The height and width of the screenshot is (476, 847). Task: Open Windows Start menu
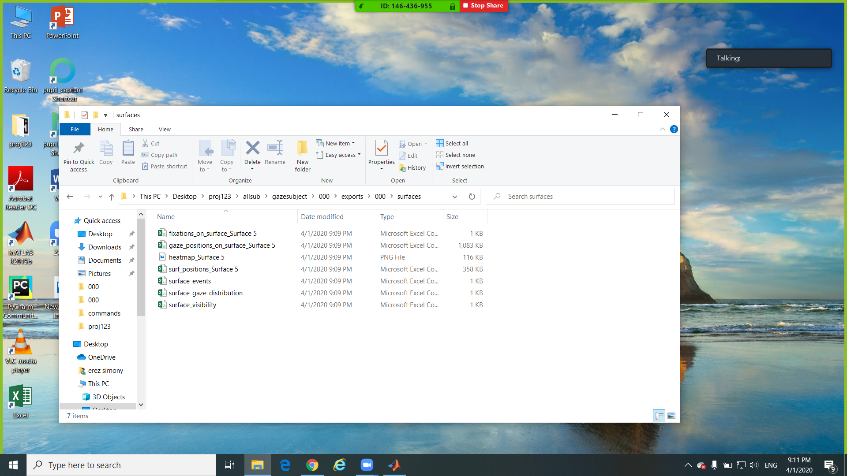(x=13, y=465)
